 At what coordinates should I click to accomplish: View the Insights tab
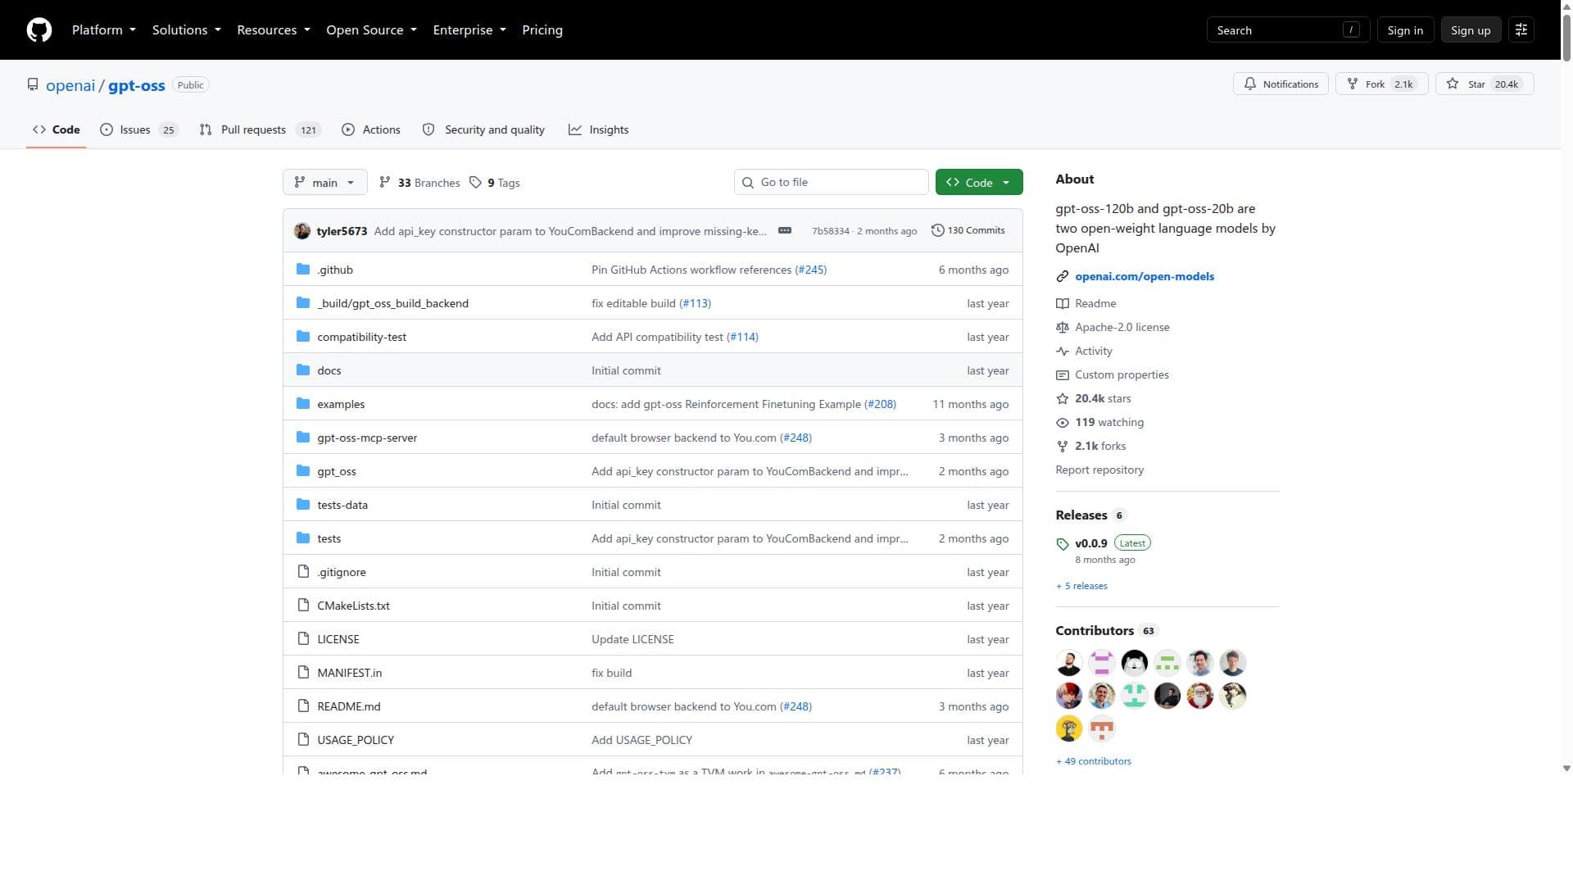coord(599,129)
